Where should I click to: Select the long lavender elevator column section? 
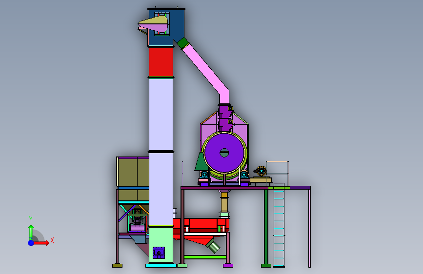pyautogui.click(x=161, y=115)
